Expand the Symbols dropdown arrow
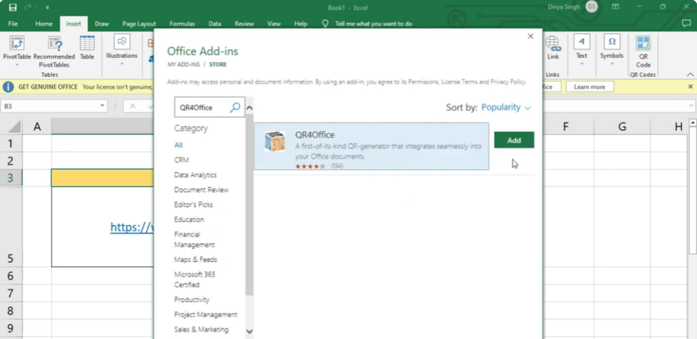This screenshot has width=697, height=339. (612, 64)
